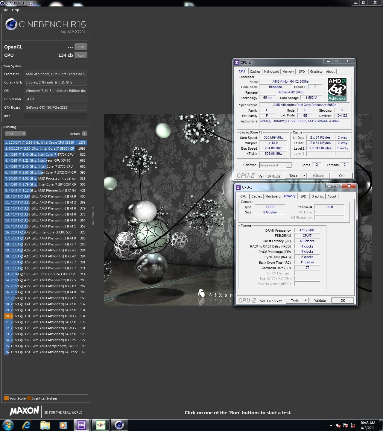Click the Cinebench title bar app icon
This screenshot has height=431, width=383.
3,3
